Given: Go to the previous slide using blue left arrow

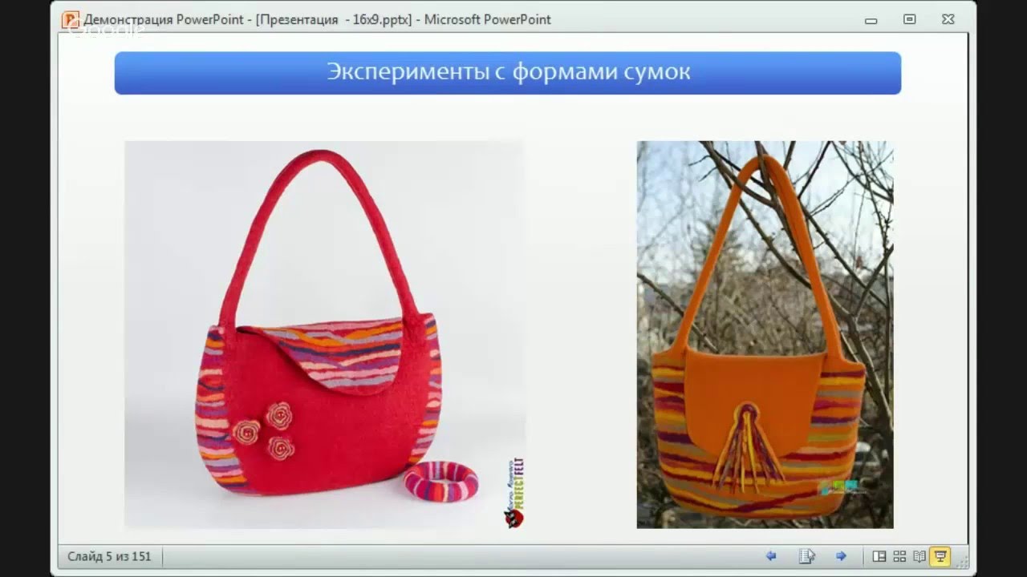Looking at the screenshot, I should click(771, 555).
